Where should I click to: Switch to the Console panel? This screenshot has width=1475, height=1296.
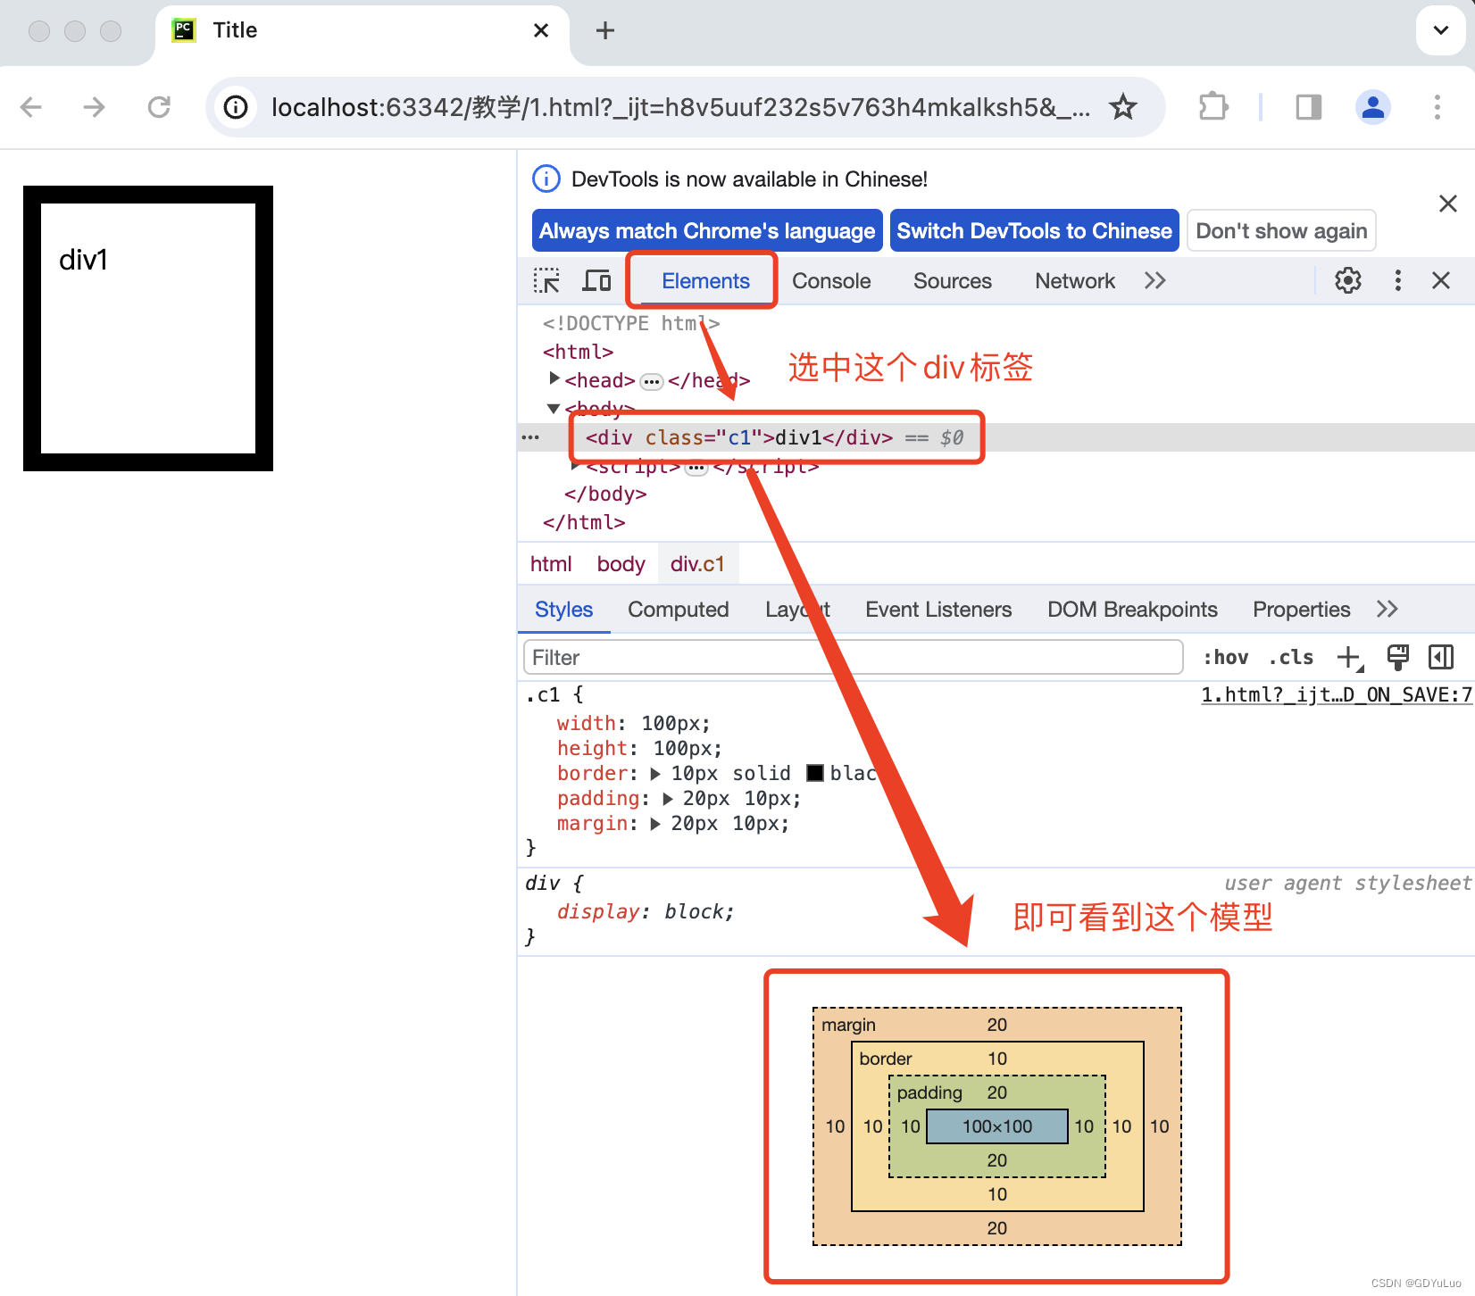pyautogui.click(x=831, y=281)
